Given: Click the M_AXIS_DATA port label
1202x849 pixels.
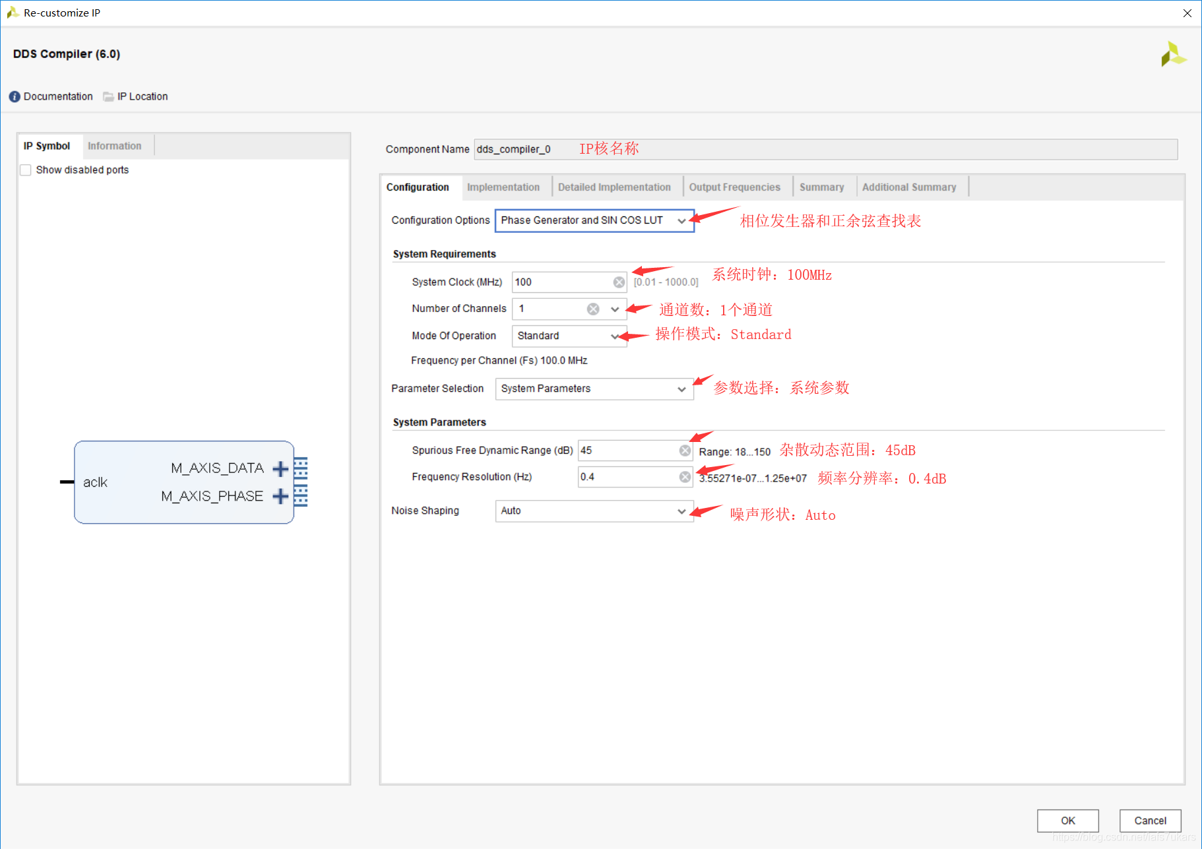Looking at the screenshot, I should click(x=218, y=468).
